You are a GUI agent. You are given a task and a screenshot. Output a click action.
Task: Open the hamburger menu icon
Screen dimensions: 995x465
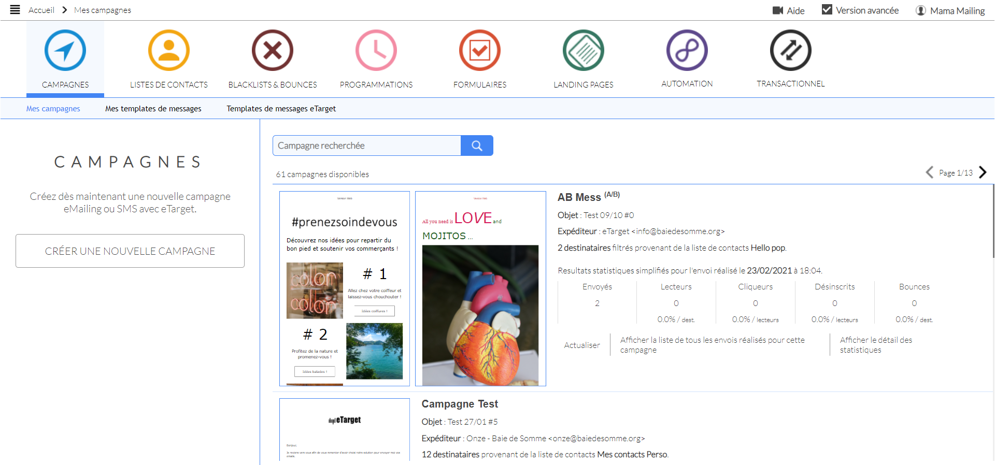pyautogui.click(x=15, y=10)
